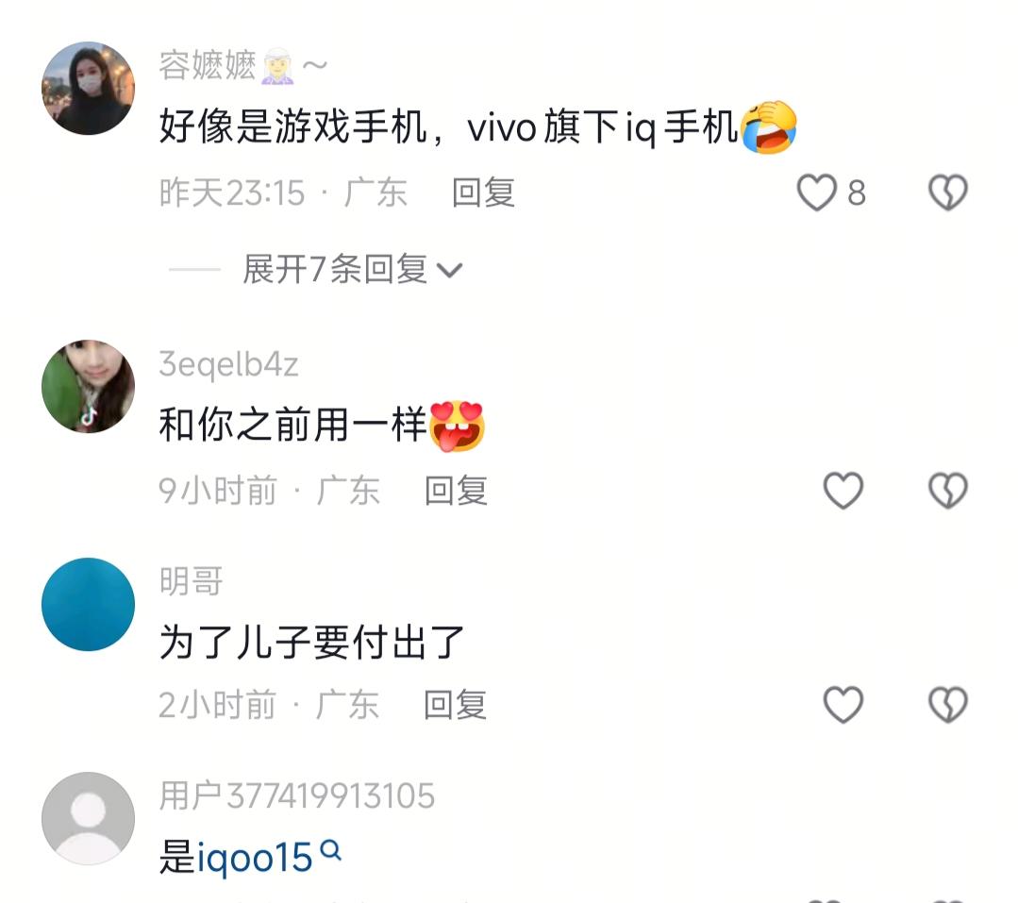Open 明哥's blue avatar
Screen dimensions: 1018x903
pyautogui.click(x=89, y=605)
